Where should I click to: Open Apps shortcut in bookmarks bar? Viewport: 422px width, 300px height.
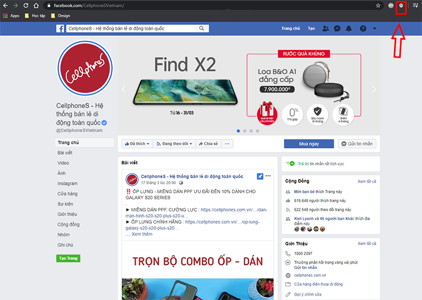[x=11, y=16]
